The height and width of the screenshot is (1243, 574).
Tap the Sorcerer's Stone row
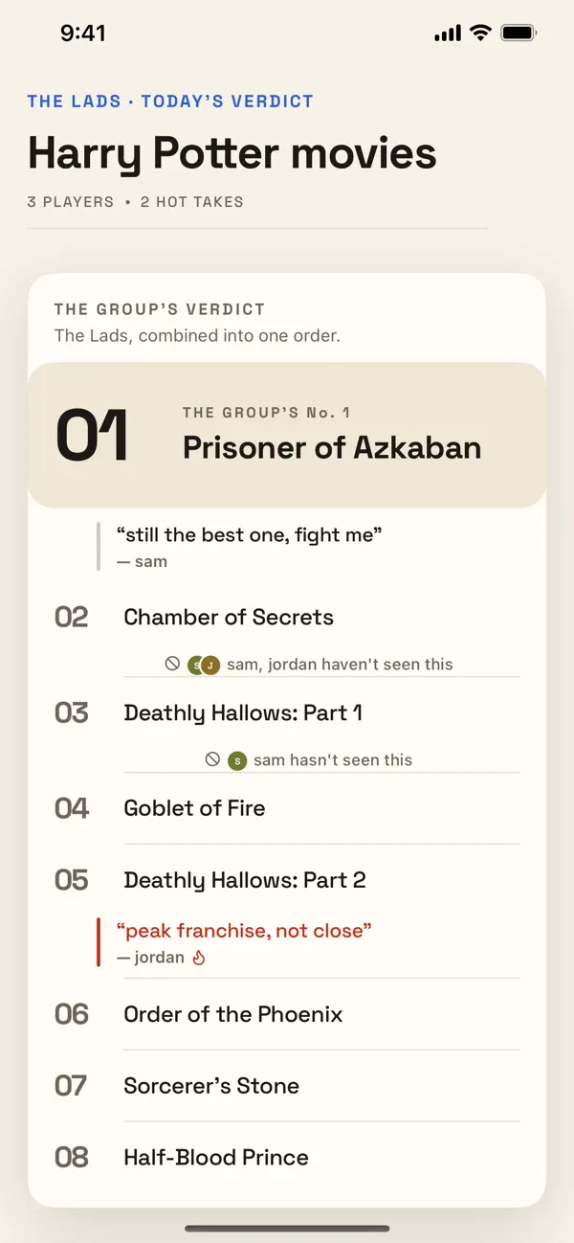click(287, 1086)
